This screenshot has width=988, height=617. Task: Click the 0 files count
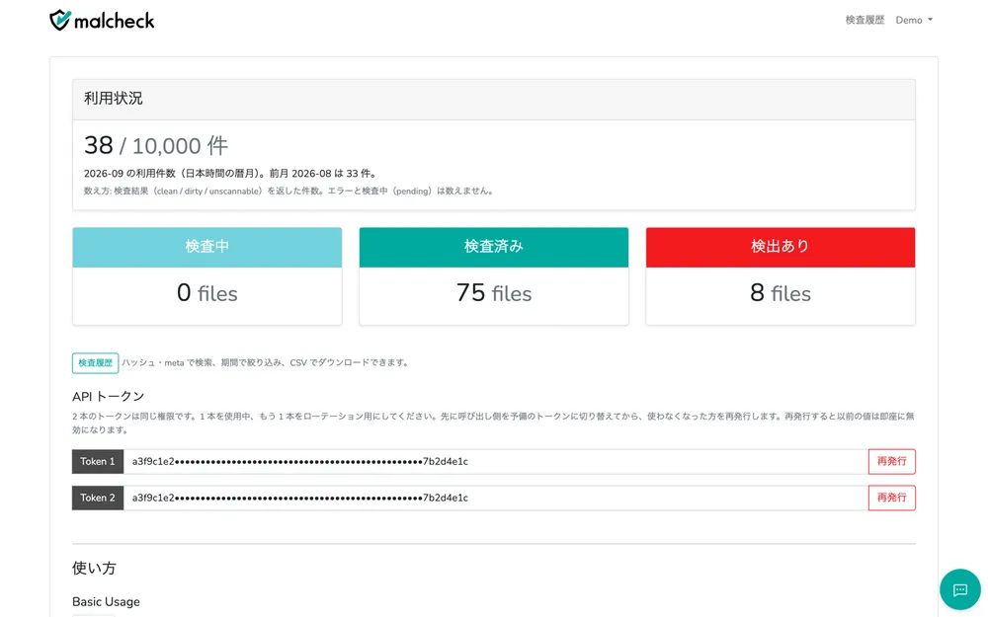[x=207, y=293]
